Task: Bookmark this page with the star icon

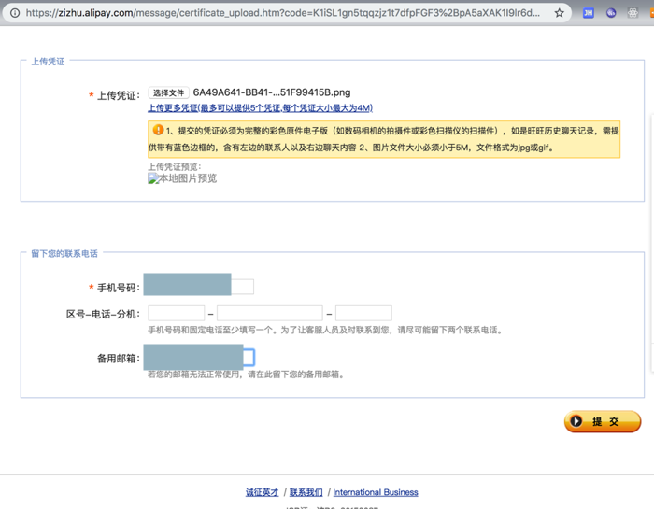Action: [560, 13]
